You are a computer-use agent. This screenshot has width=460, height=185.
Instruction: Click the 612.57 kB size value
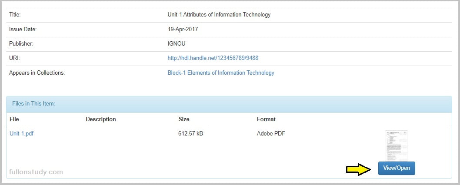click(x=190, y=134)
